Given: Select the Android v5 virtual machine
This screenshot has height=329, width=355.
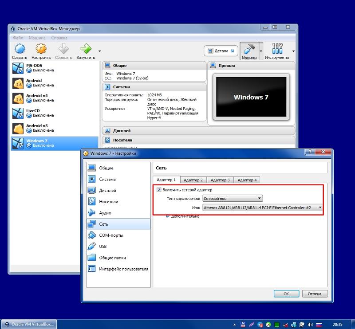Looking at the screenshot, I should coord(55,128).
